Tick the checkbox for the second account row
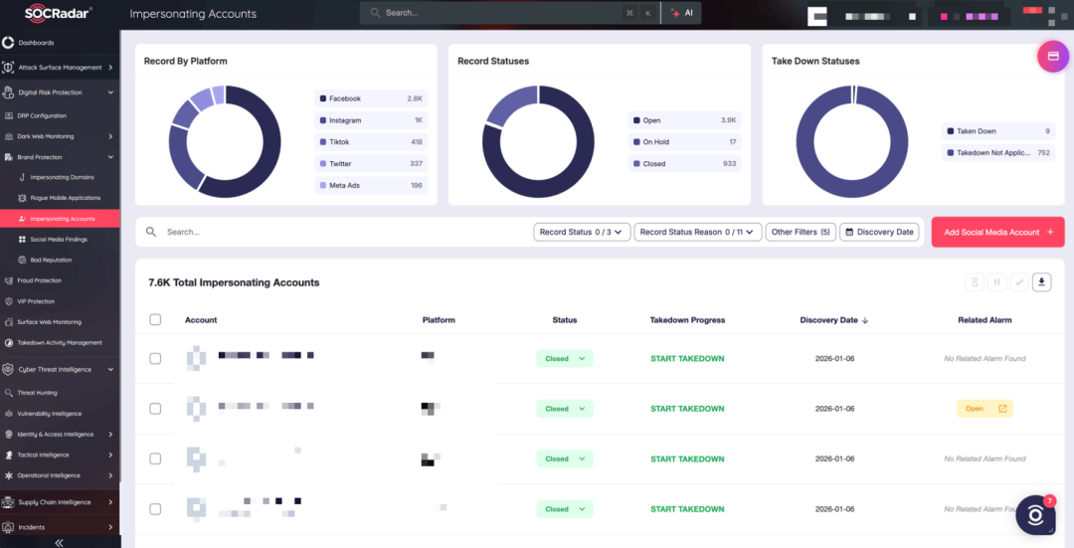This screenshot has width=1074, height=548. 155,409
